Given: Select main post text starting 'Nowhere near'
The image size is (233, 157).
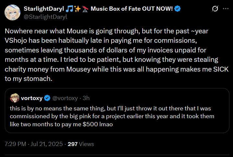Looking at the screenshot, I should tap(117, 55).
